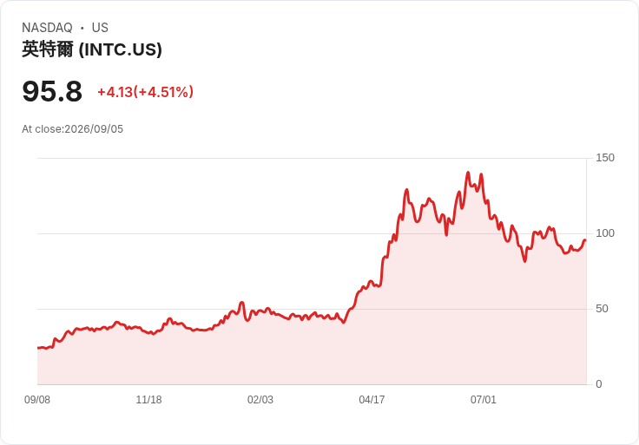
Task: Click the 02/03 x-axis date label
Action: (260, 400)
